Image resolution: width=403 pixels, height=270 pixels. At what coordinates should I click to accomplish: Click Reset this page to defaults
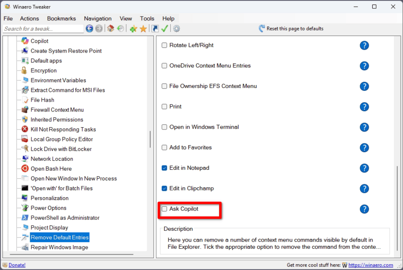291,28
